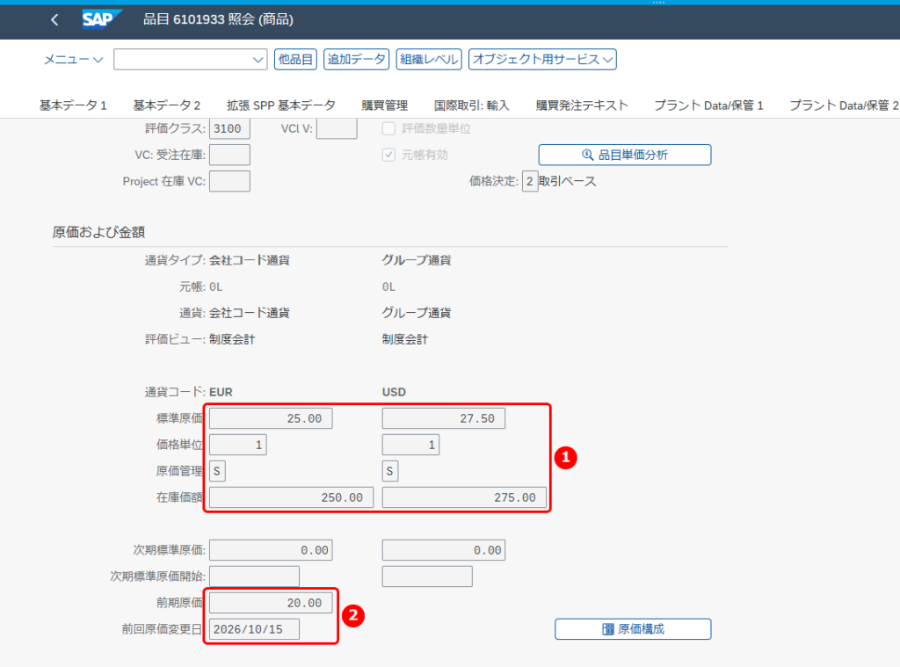Click the USD 価格単位 field
Viewport: 900px width, 667px height.
[x=411, y=445]
